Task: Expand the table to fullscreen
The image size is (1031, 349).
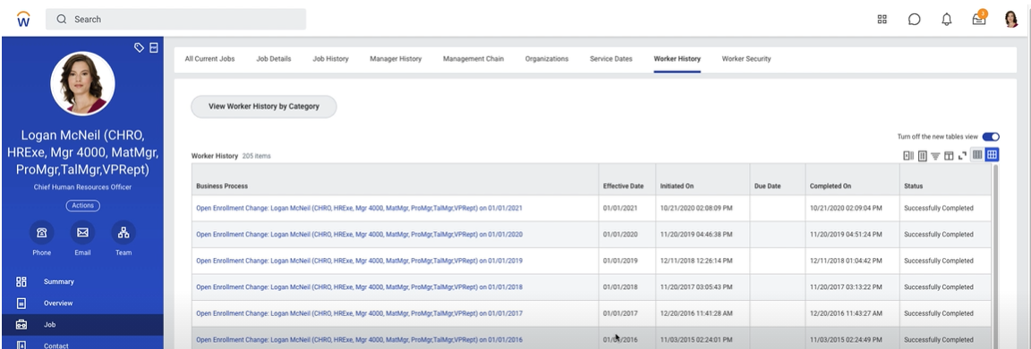Action: pos(962,155)
